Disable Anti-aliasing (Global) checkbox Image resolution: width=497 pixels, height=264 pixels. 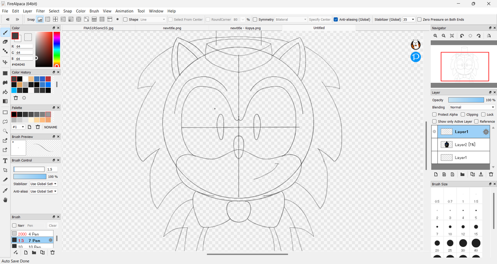336,19
